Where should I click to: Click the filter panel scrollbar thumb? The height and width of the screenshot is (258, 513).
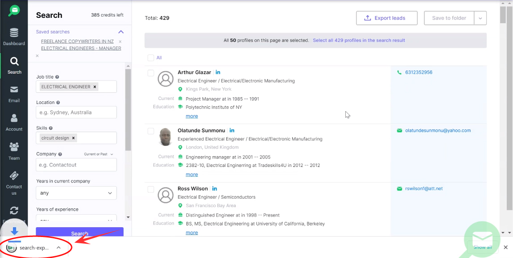(128, 110)
